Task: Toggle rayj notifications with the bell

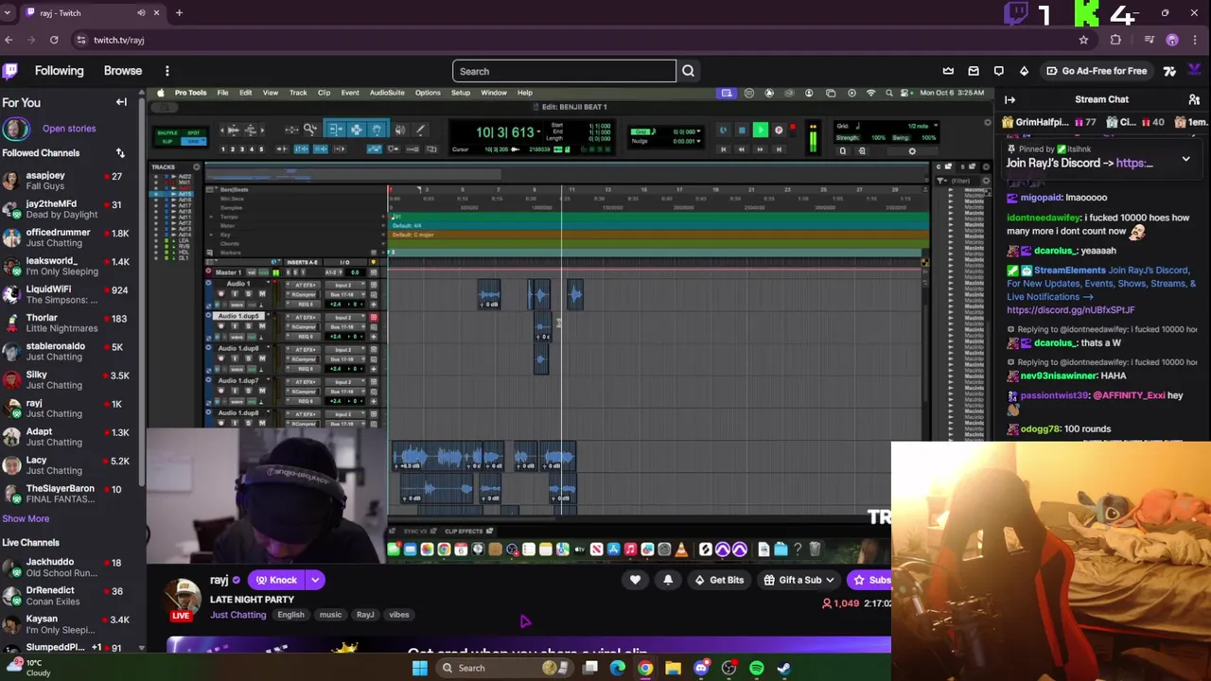Action: (x=668, y=580)
